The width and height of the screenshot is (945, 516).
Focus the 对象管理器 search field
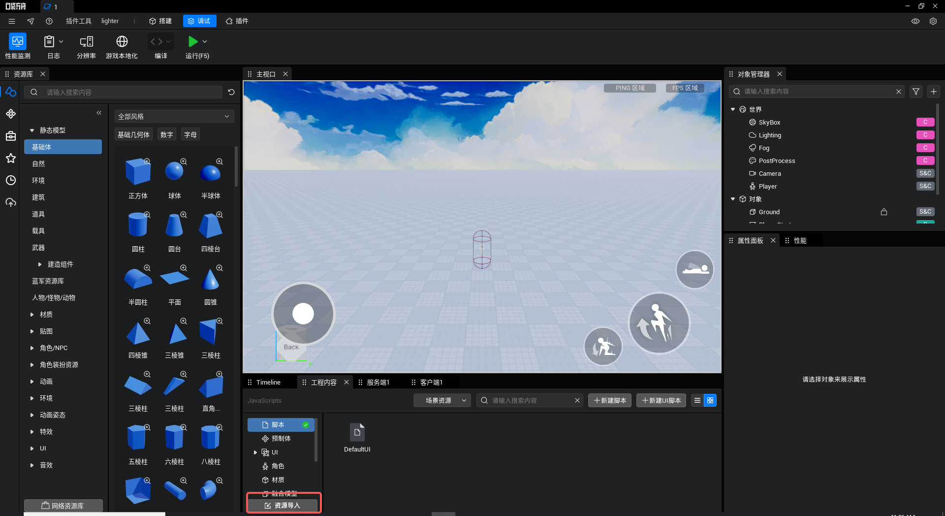pyautogui.click(x=817, y=92)
